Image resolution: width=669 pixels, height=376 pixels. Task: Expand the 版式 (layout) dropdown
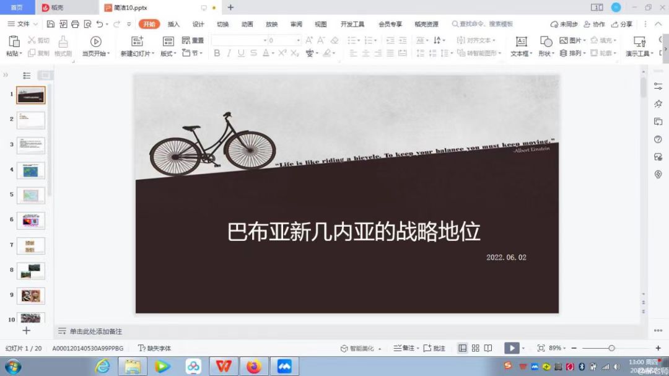pos(167,53)
